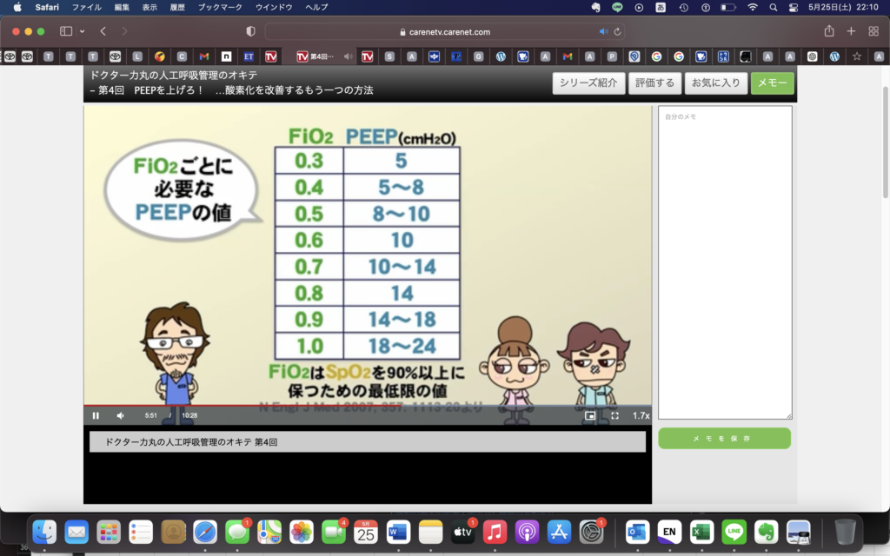Change the 1.7x playback speed

click(640, 415)
